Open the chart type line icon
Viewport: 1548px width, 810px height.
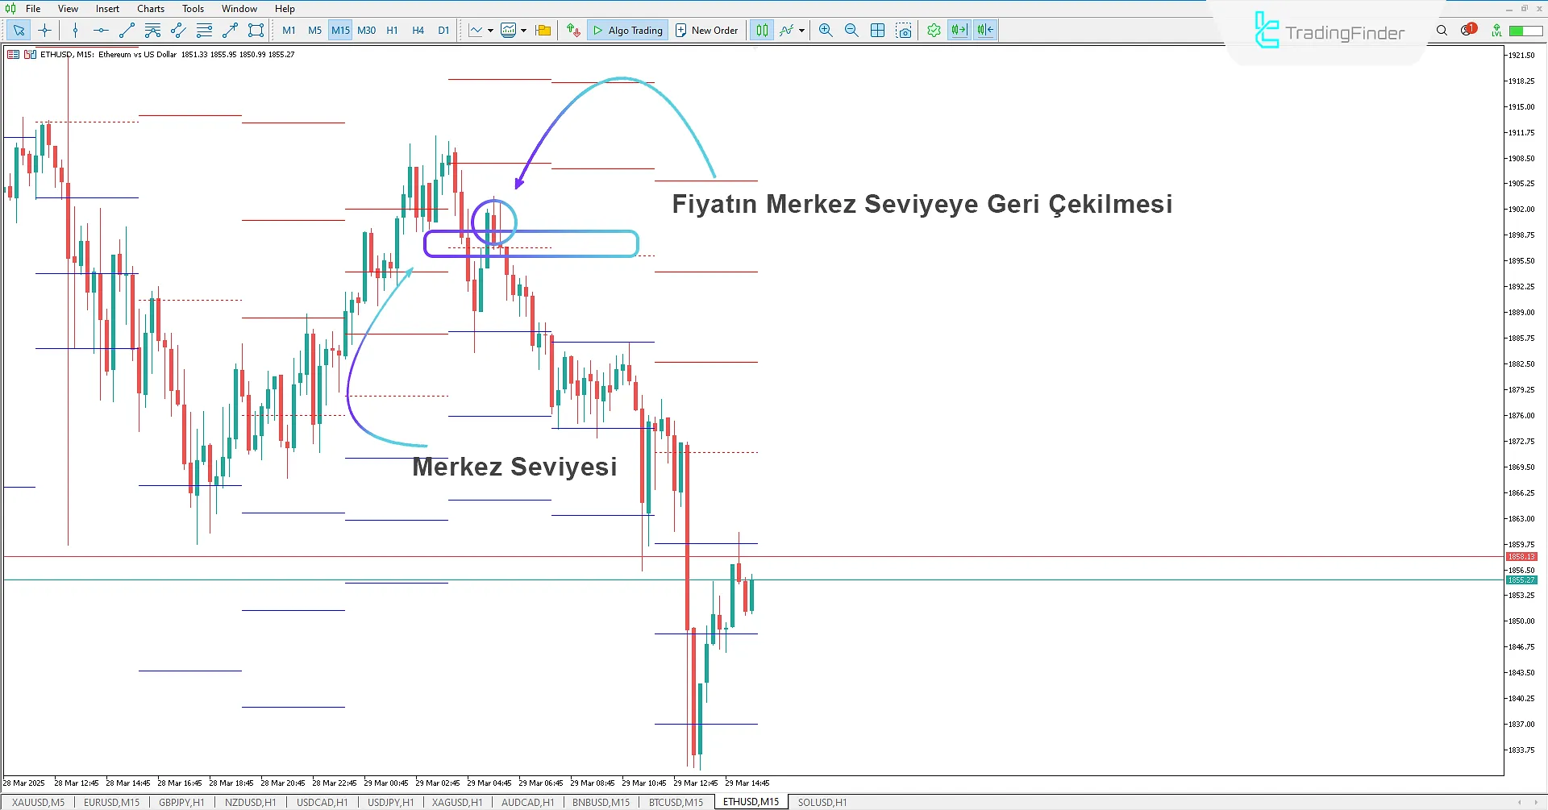(x=476, y=31)
